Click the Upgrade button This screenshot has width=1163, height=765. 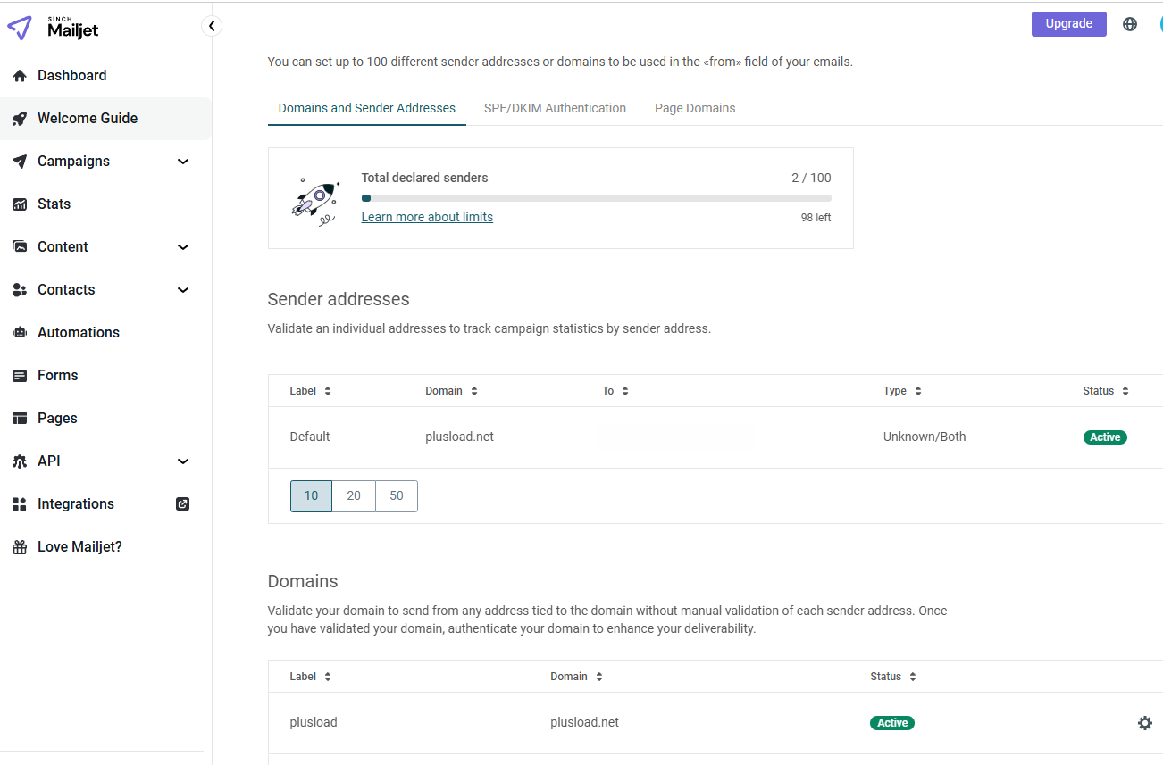1068,24
